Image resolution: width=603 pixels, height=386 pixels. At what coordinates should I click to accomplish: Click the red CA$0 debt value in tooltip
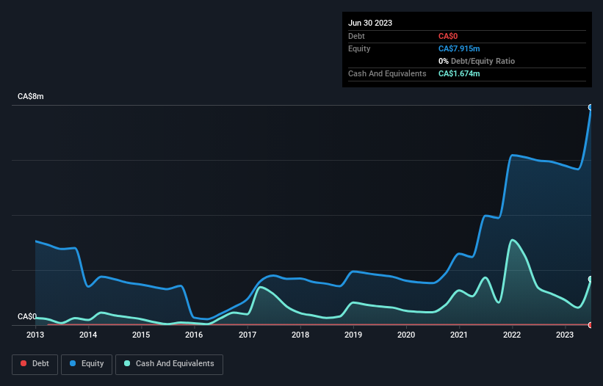point(448,36)
